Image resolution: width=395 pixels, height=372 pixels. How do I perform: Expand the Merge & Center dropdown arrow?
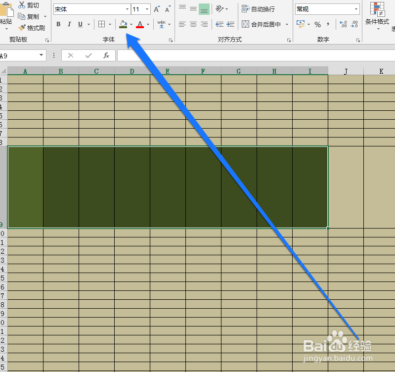pos(287,24)
